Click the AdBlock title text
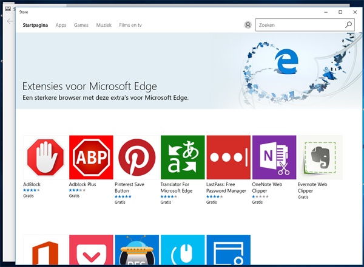The height and width of the screenshot is (267, 364). [x=32, y=184]
